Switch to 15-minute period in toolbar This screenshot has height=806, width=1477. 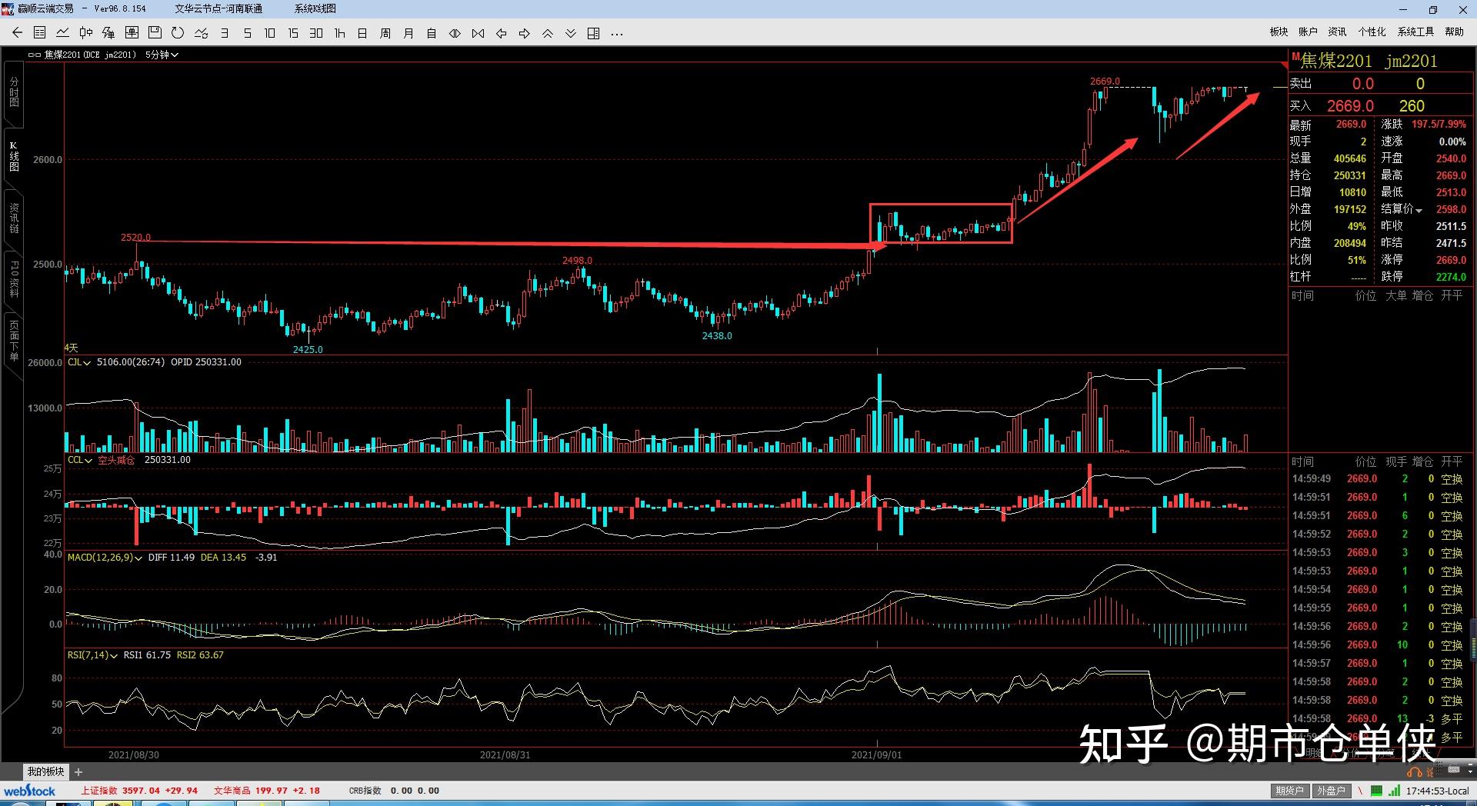293,33
